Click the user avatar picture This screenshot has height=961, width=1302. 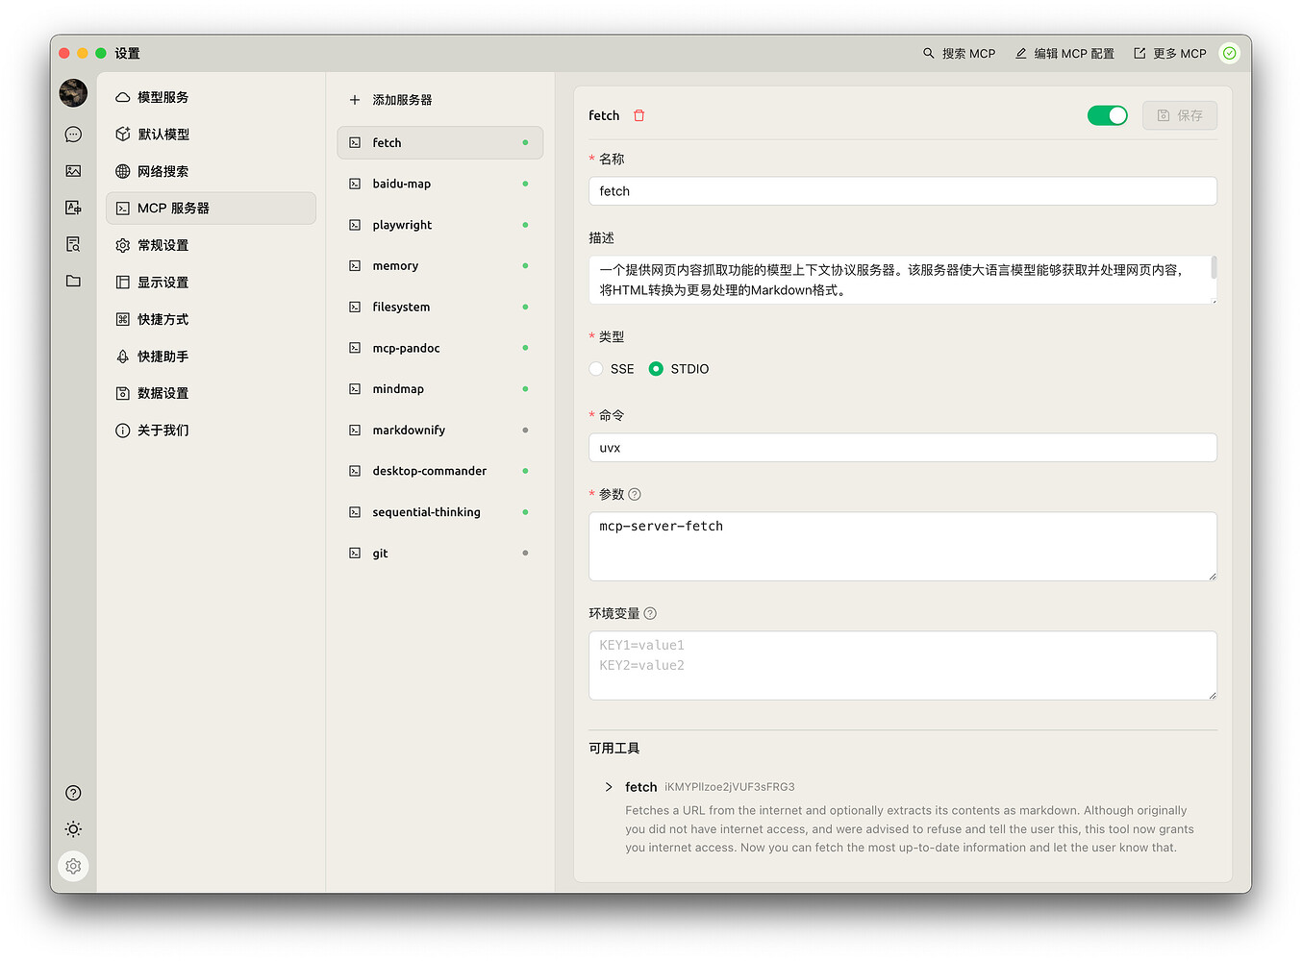click(x=73, y=93)
